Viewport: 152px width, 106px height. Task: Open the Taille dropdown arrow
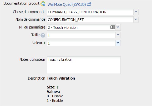(118, 35)
